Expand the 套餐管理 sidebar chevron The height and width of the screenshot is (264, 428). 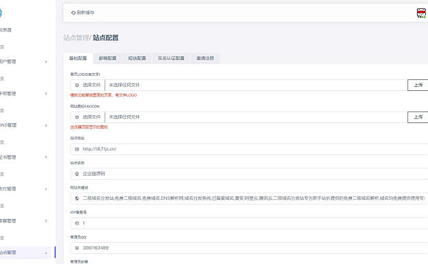[46, 221]
